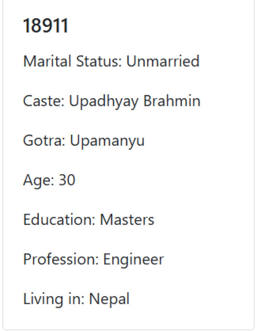Select the 'Gotra' label
The image size is (257, 331).
[x=44, y=141]
